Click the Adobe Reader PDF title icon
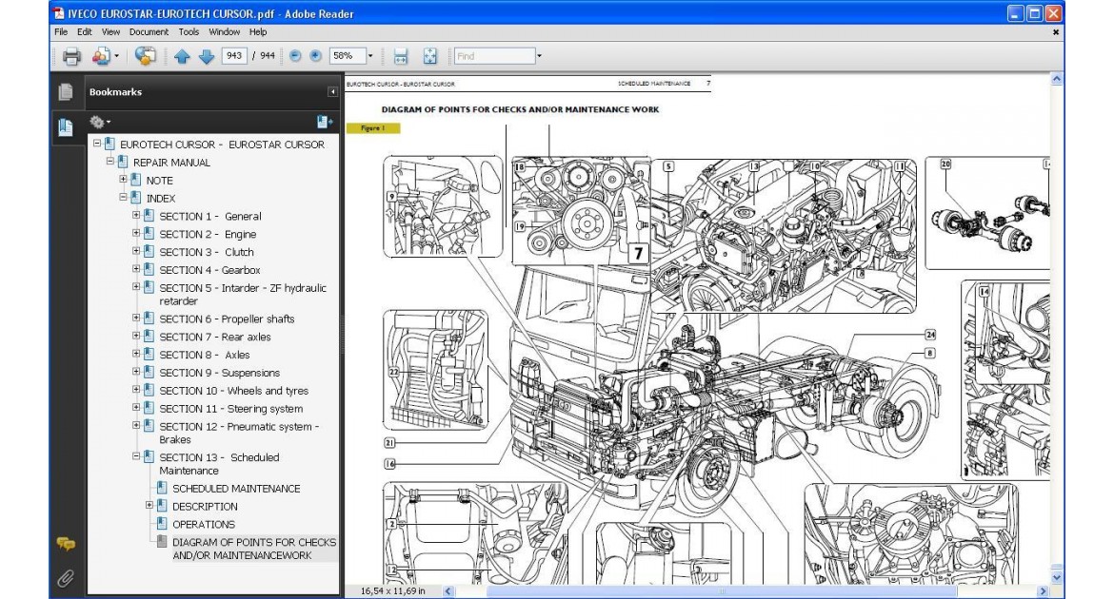Viewport: 1114px width, 599px height. coord(59,13)
